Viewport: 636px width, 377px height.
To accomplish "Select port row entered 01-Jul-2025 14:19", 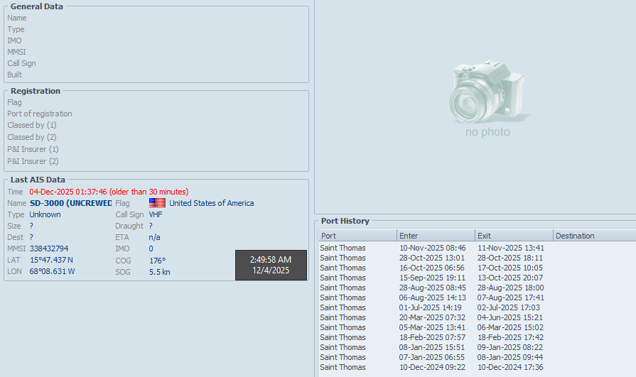I will click(x=477, y=307).
